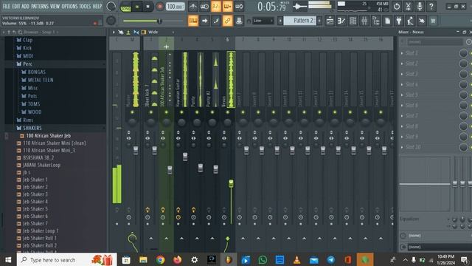Open the Line snap dropdown
Screen dimensions: 472x266
coord(263,21)
